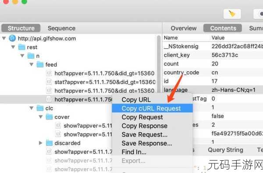Collapse the clc folder triangle

(x=32, y=108)
